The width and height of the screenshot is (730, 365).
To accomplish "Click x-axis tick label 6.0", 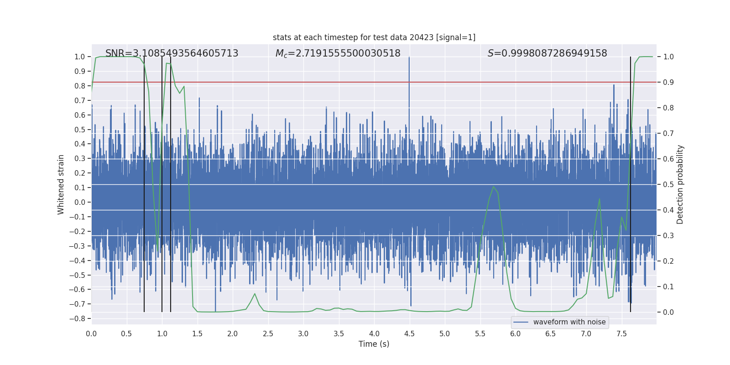I will point(516,334).
